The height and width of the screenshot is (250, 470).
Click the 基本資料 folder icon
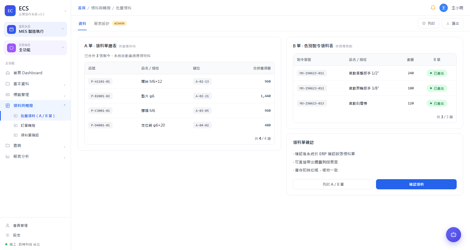(8, 84)
